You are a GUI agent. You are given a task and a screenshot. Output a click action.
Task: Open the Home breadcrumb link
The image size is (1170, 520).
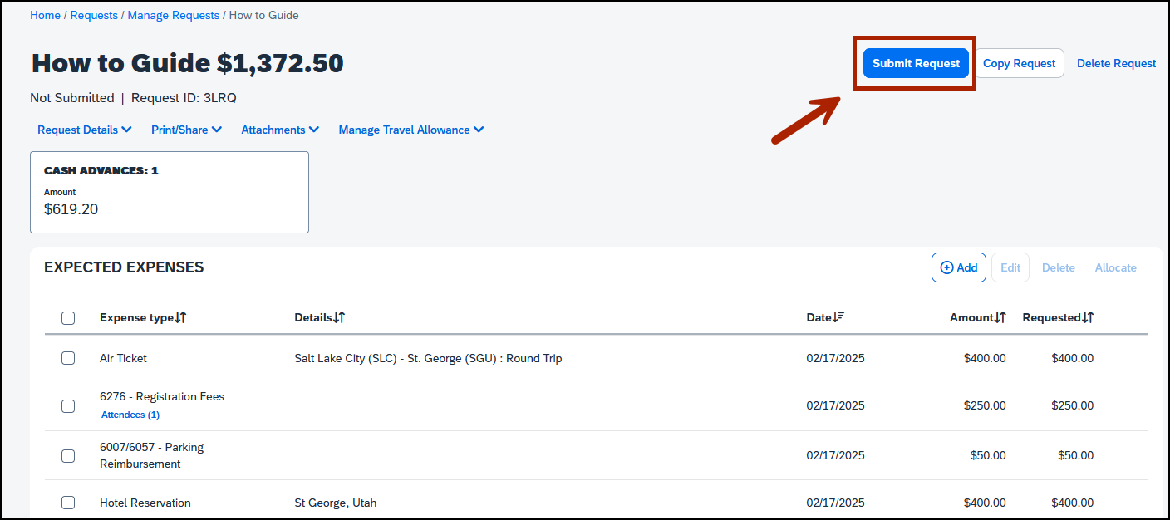(45, 15)
